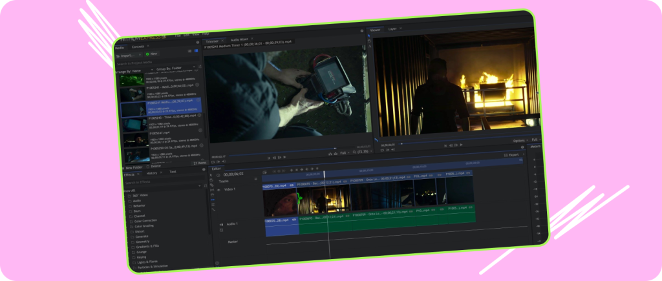Viewport: 662px width, 281px height.
Task: Expand the Lights & Flares folder
Action: pyautogui.click(x=147, y=261)
